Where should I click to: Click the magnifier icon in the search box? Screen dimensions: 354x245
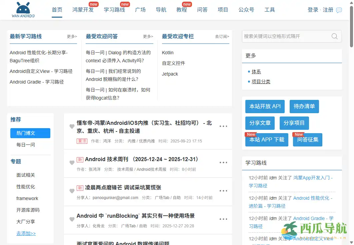334,36
